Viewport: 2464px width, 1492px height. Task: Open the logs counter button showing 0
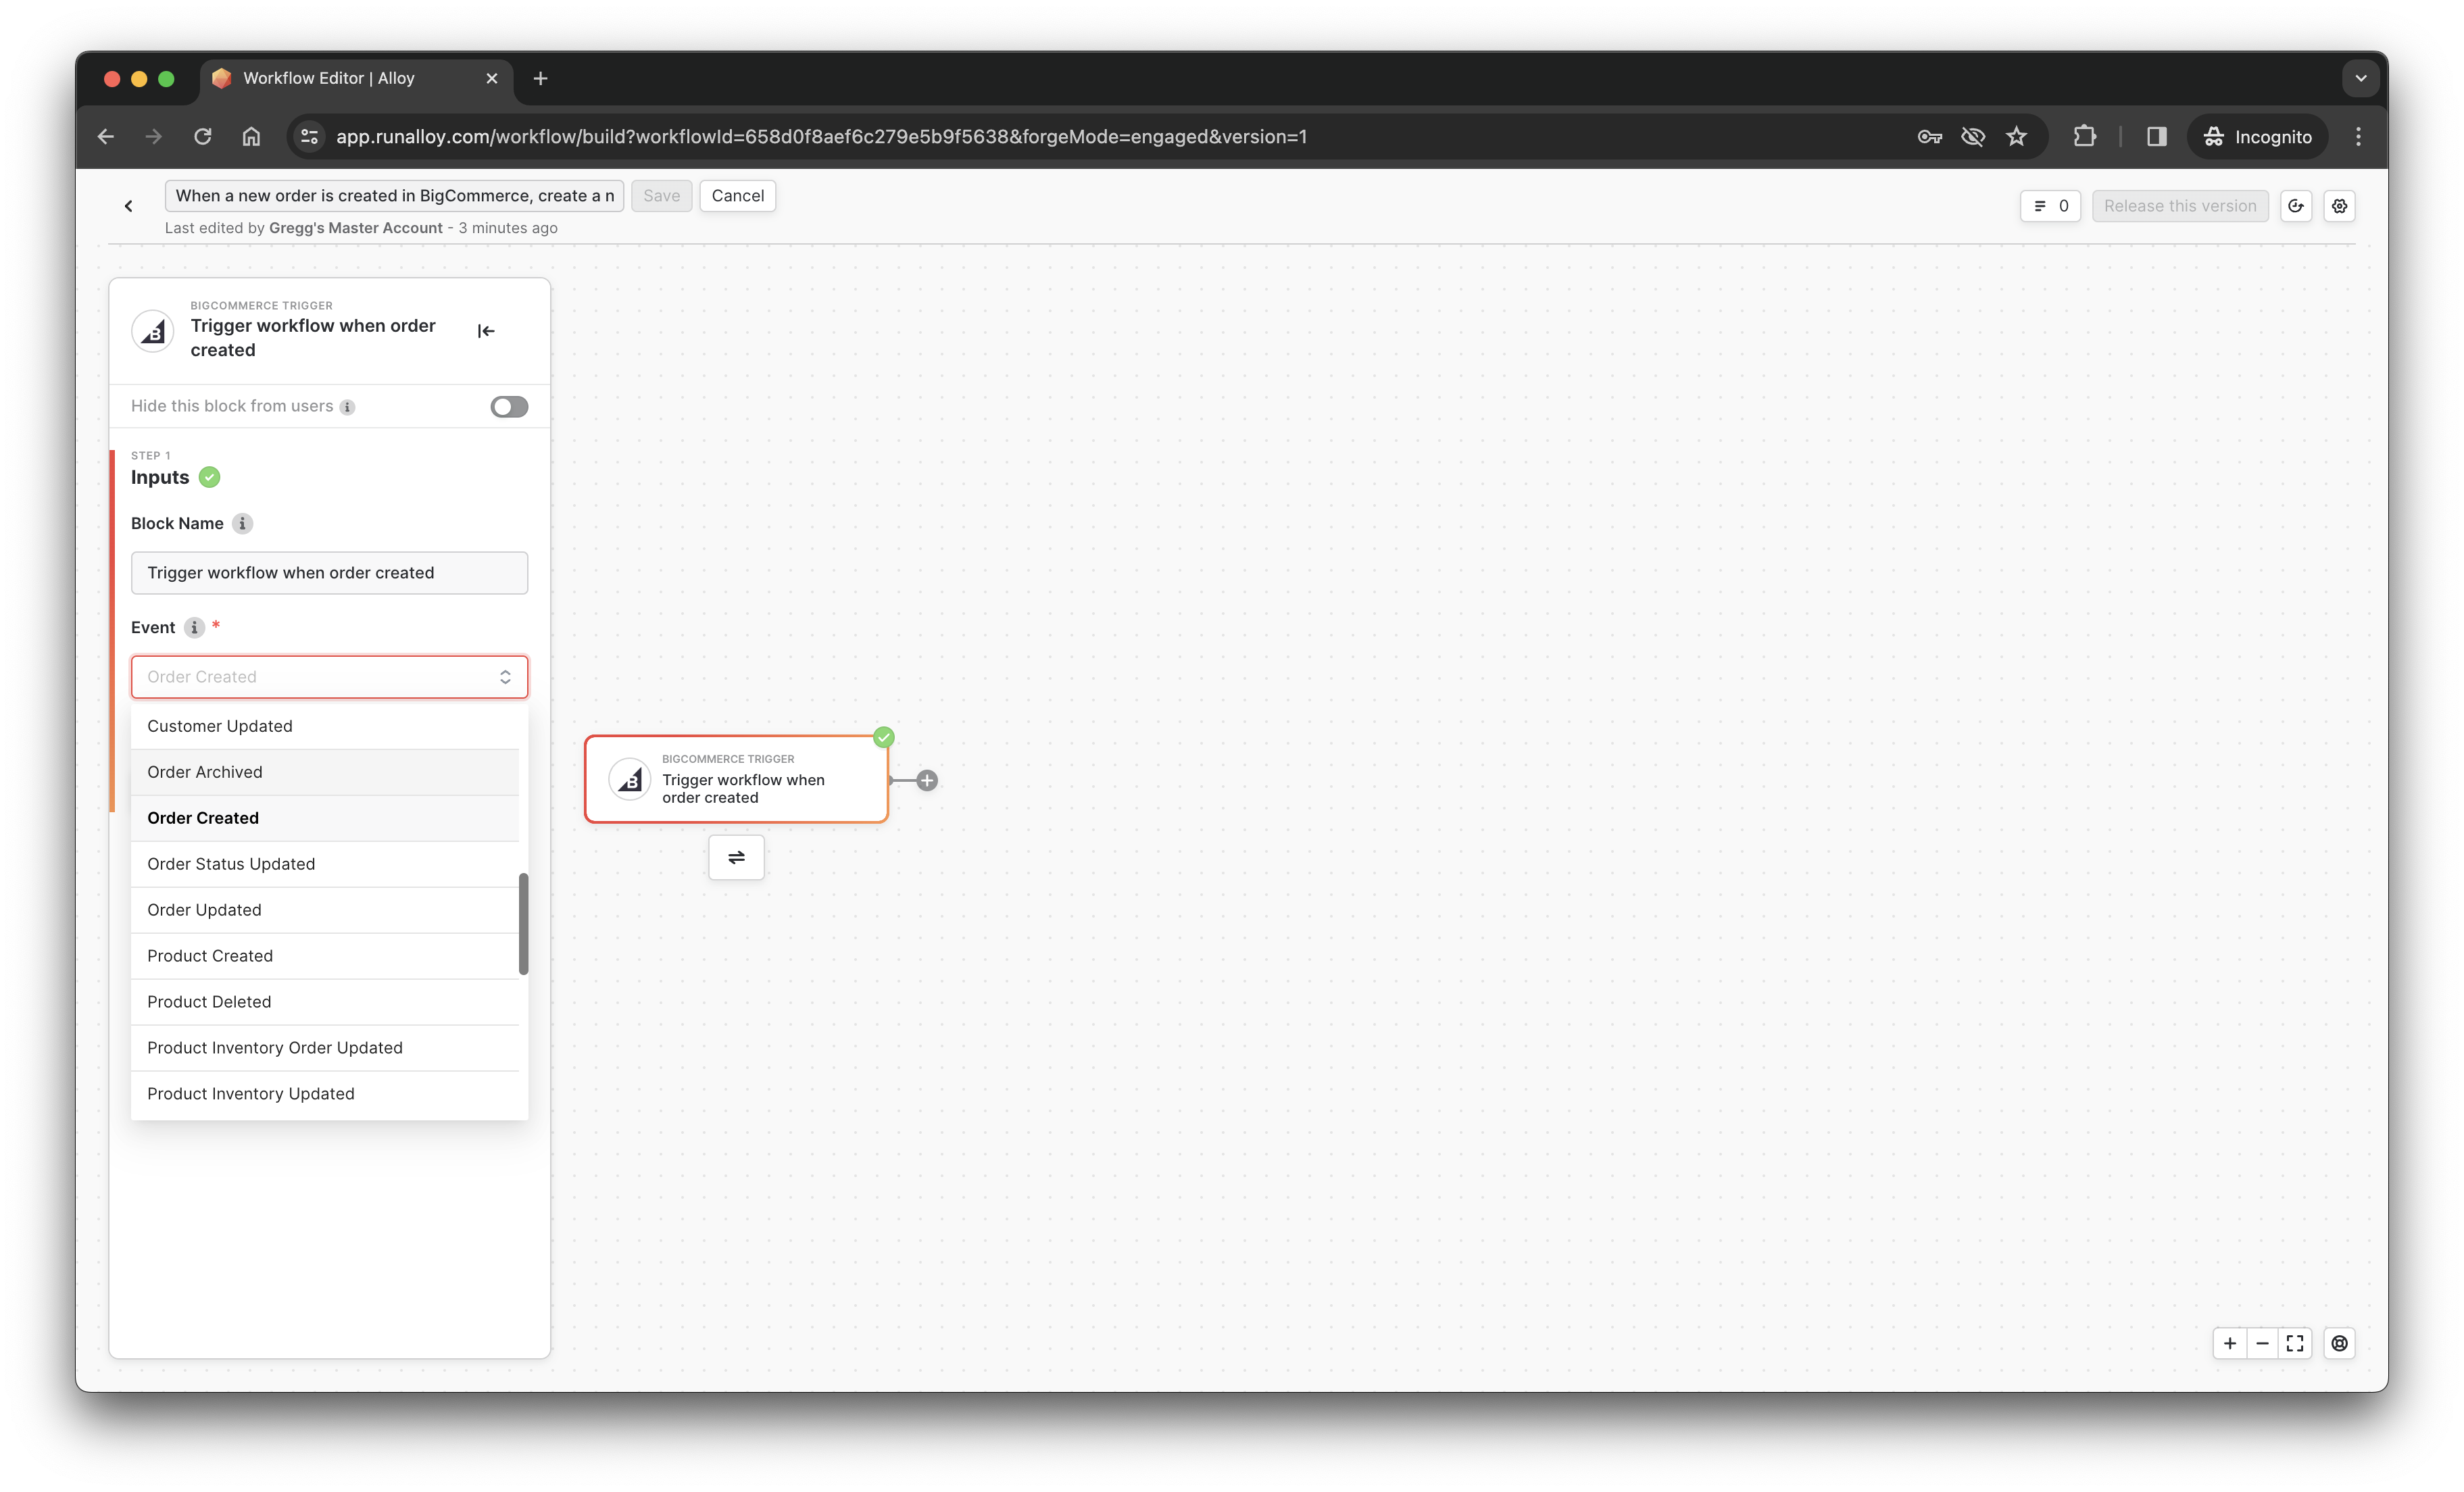click(2050, 206)
